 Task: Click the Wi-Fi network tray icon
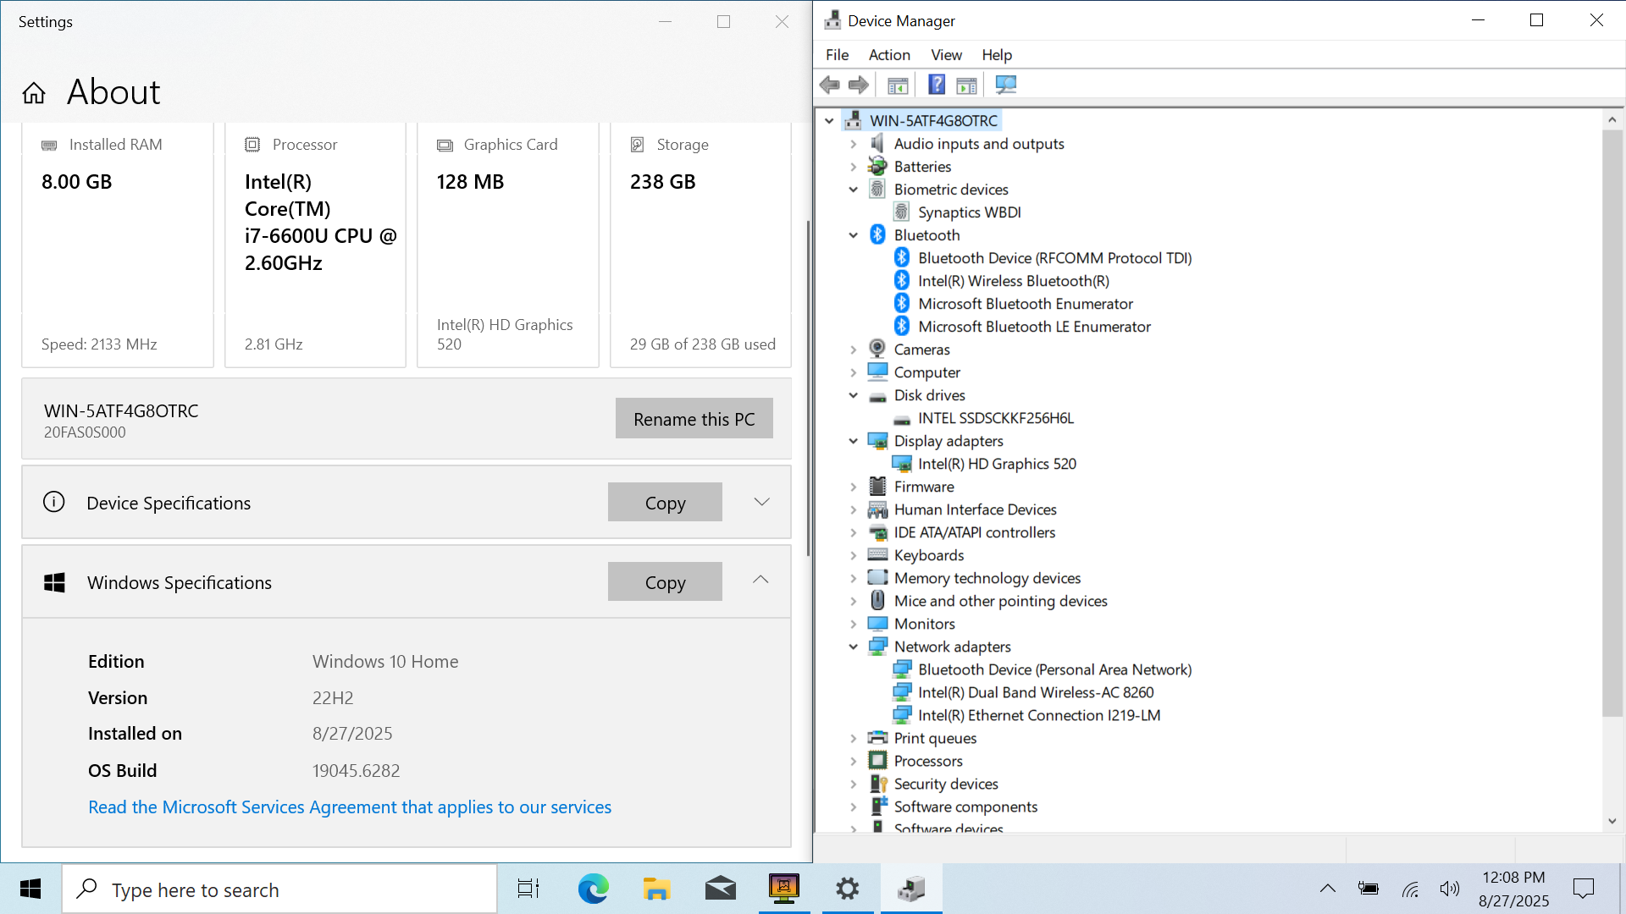point(1410,889)
